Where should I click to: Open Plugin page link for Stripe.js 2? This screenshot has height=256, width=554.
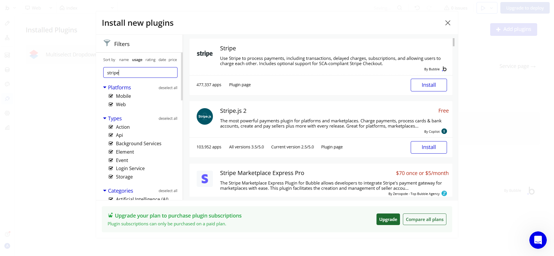pyautogui.click(x=332, y=147)
